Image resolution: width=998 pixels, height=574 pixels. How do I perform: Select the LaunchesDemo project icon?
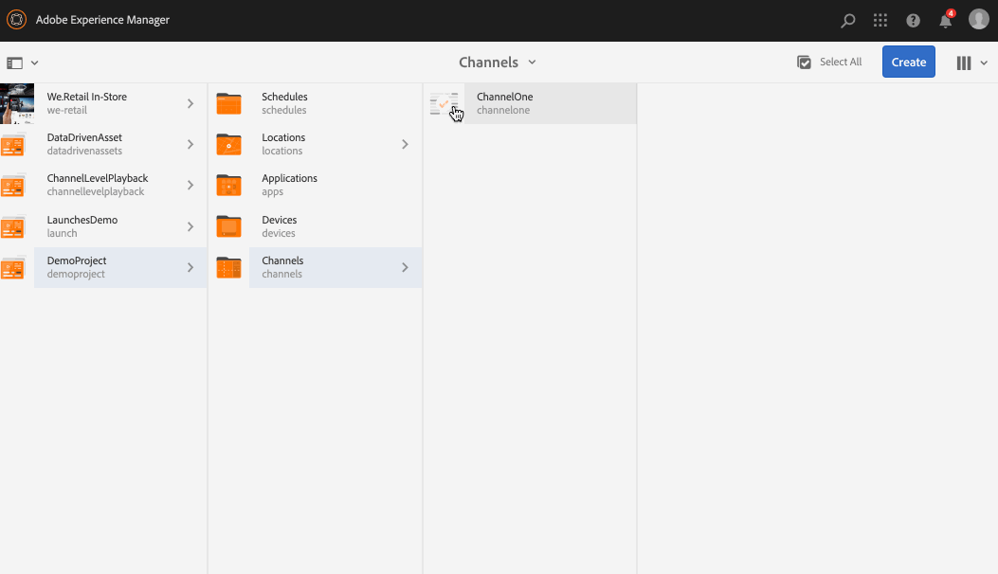click(x=12, y=226)
